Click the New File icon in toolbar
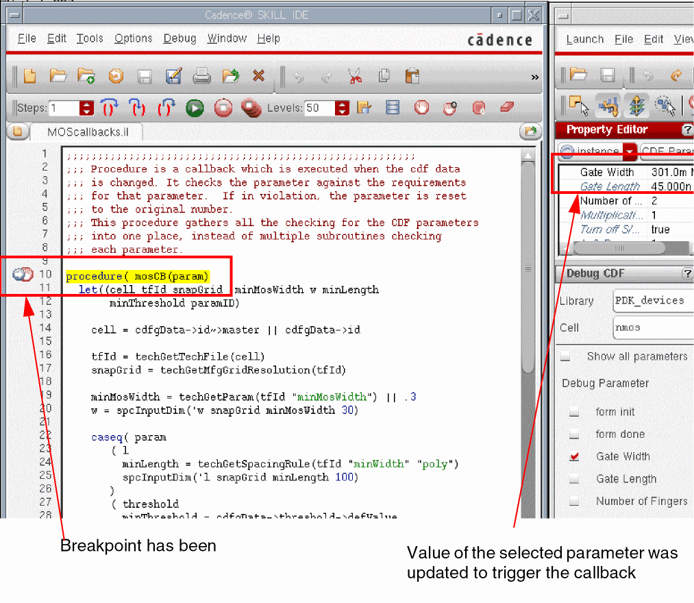 pos(29,76)
